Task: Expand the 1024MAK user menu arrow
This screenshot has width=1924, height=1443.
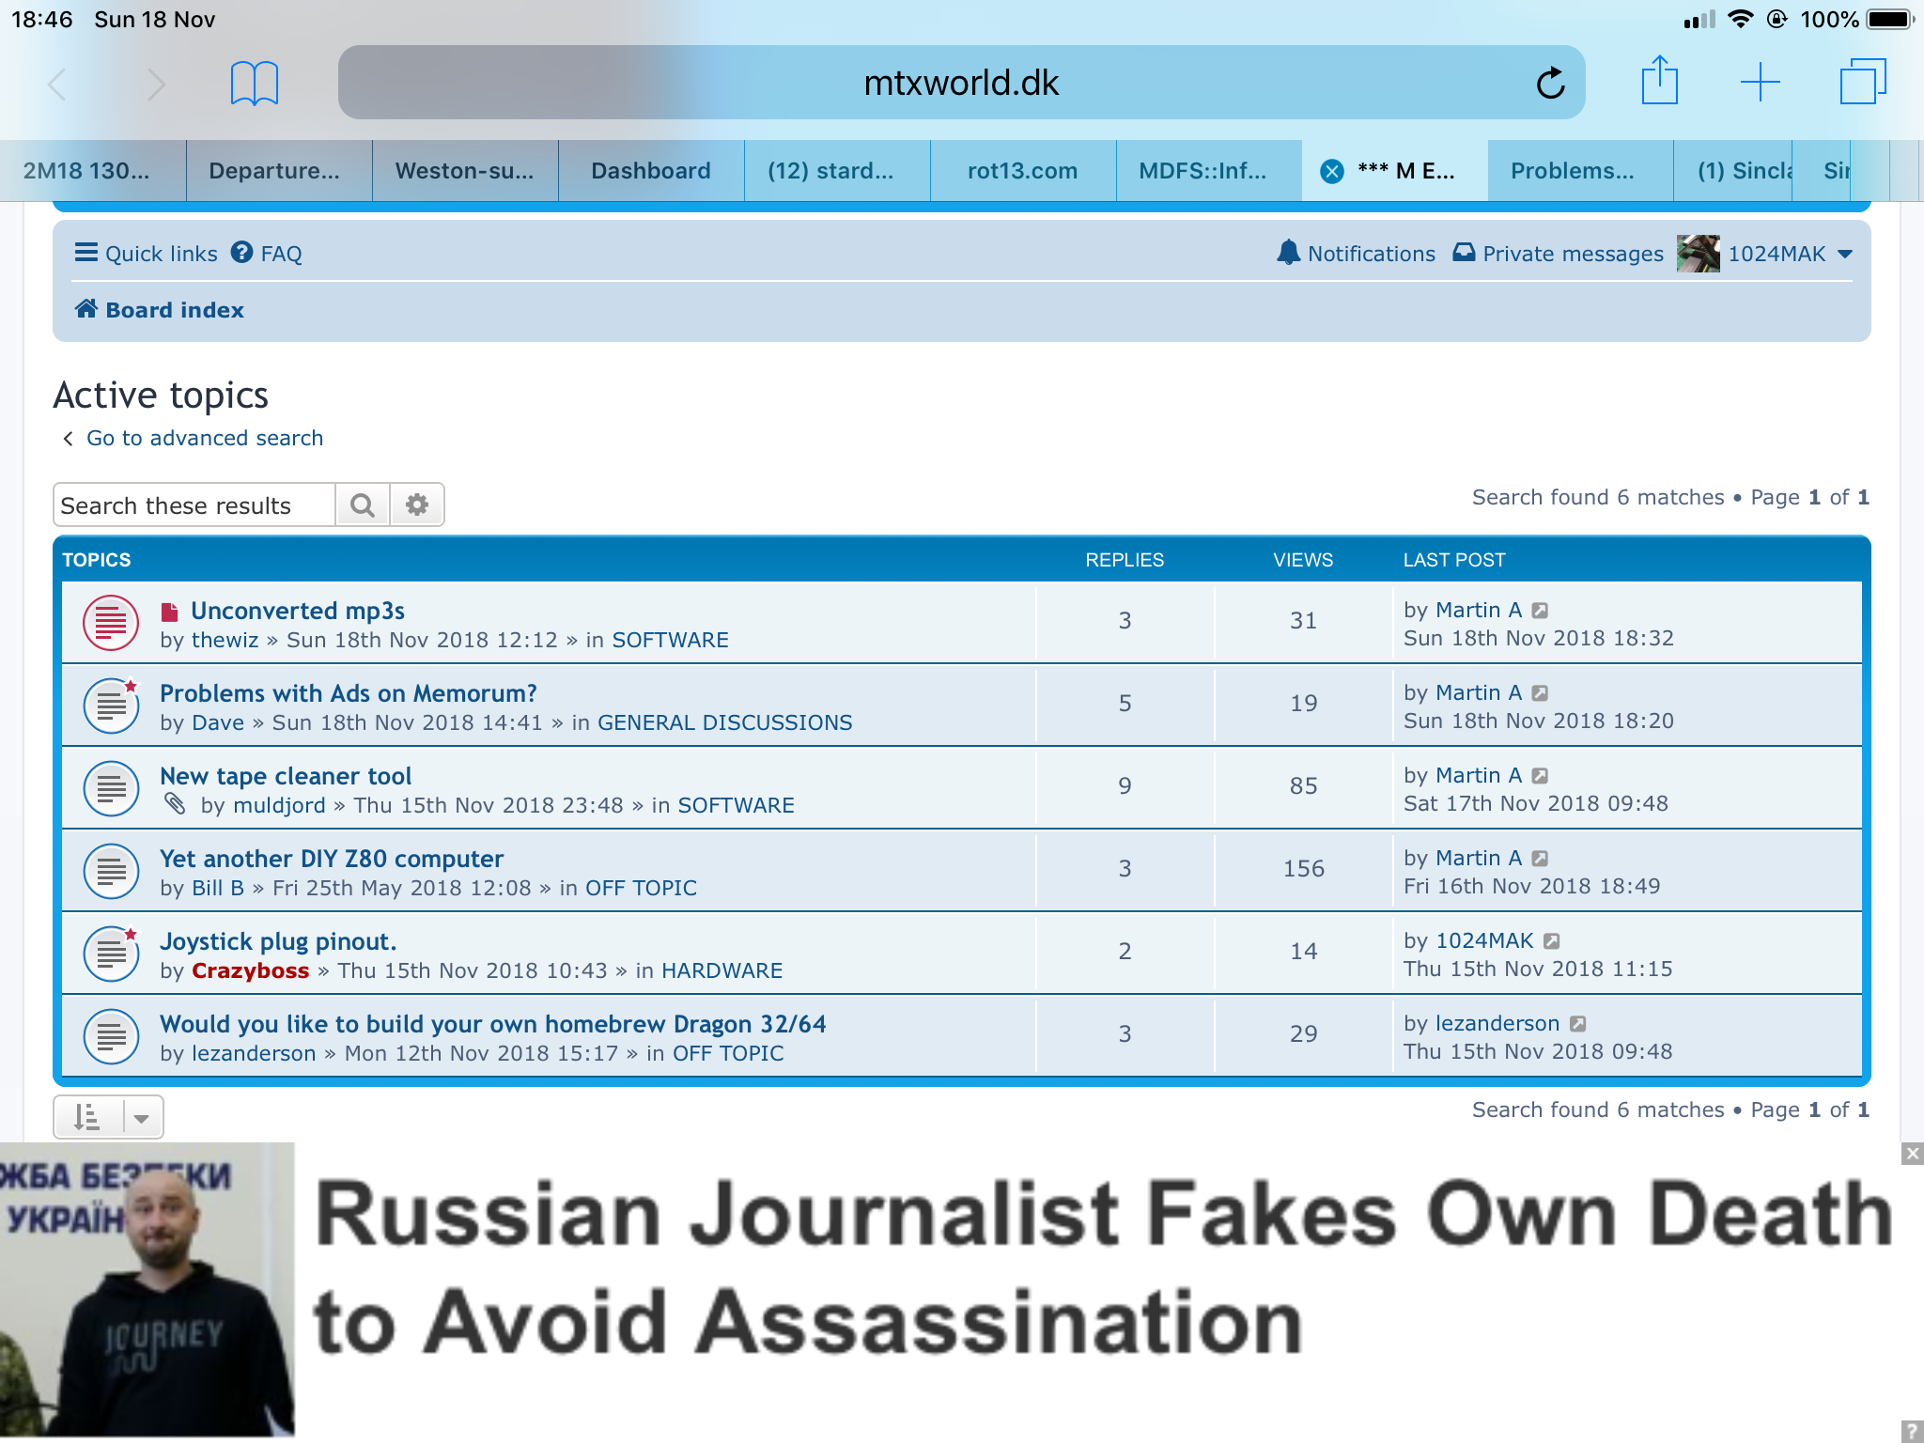Action: [x=1844, y=255]
